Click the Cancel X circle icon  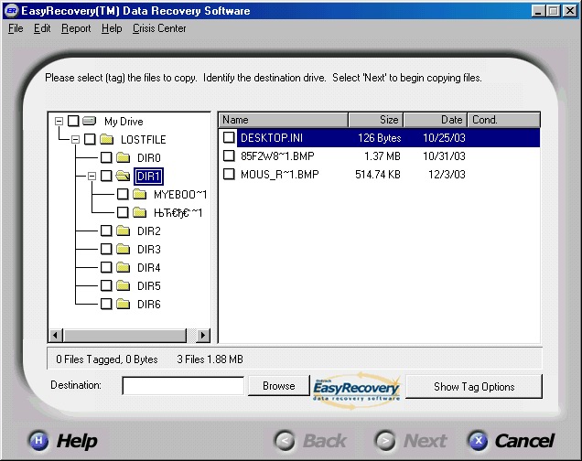tap(478, 441)
